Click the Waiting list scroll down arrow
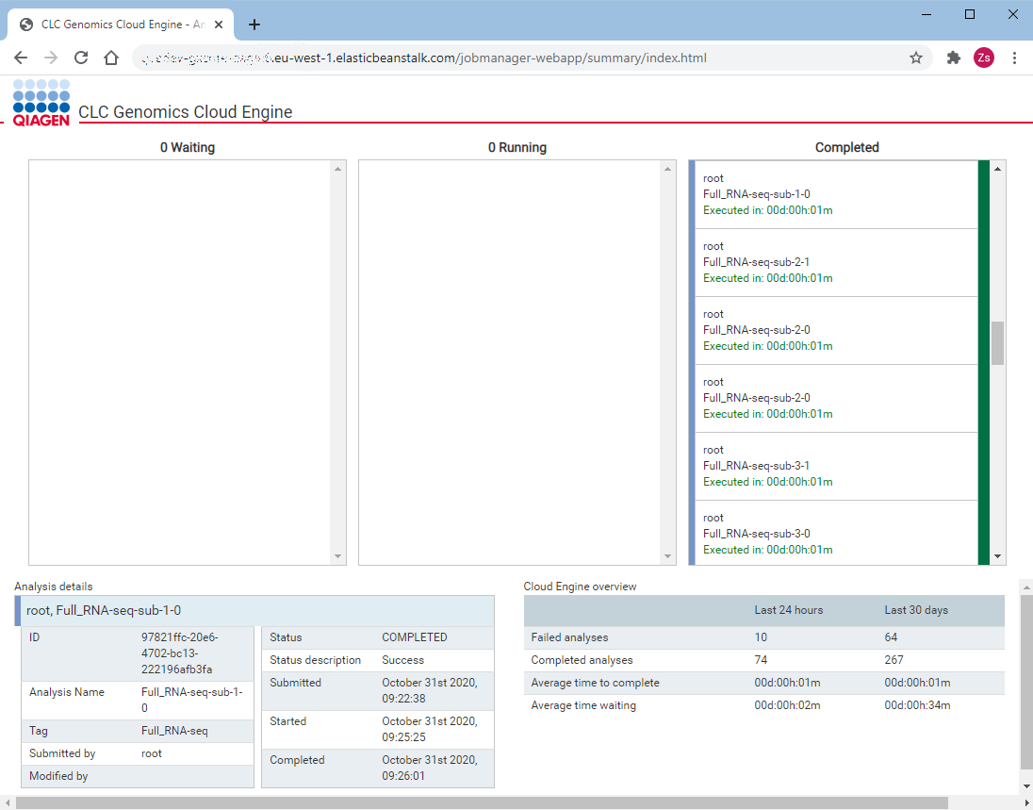1033x810 pixels. (x=338, y=557)
